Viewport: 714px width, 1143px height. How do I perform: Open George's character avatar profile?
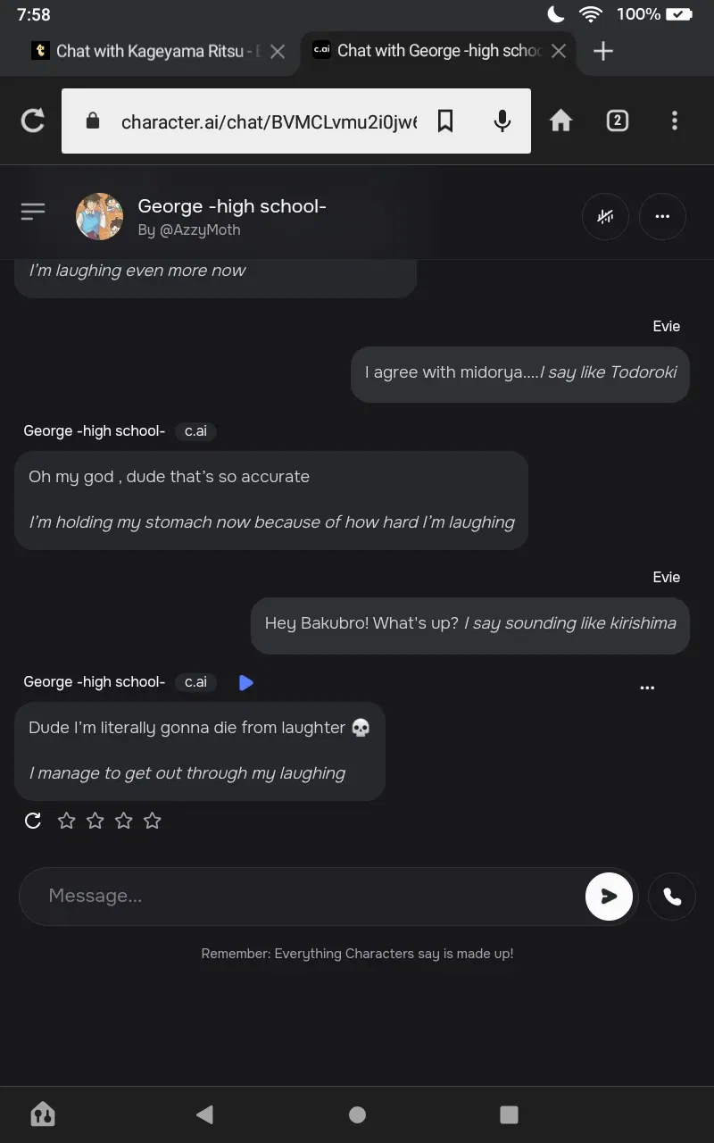[x=99, y=216]
